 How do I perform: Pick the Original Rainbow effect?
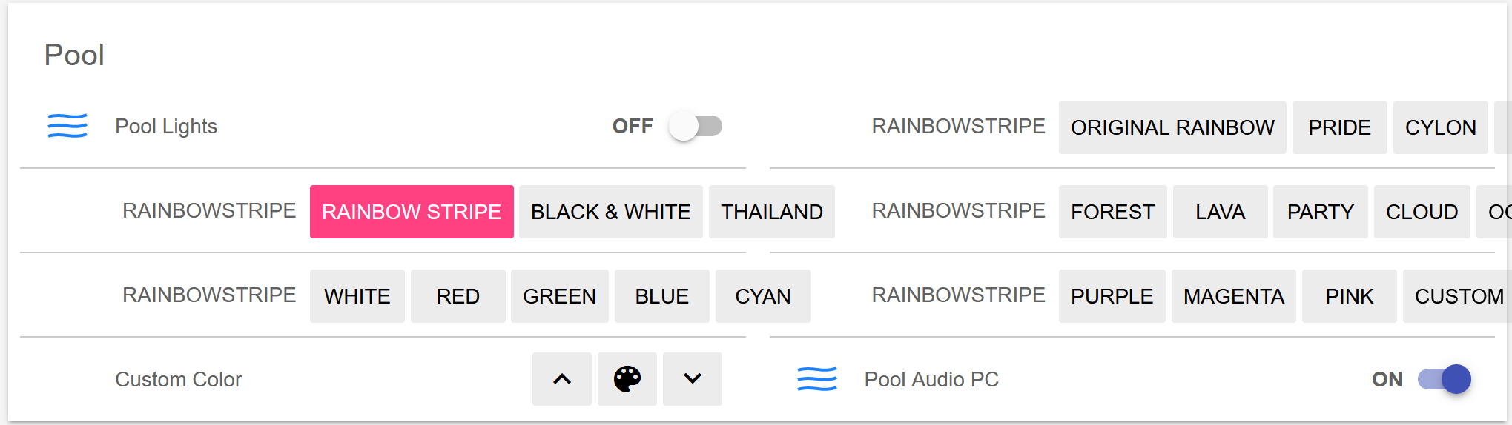[x=1172, y=127]
